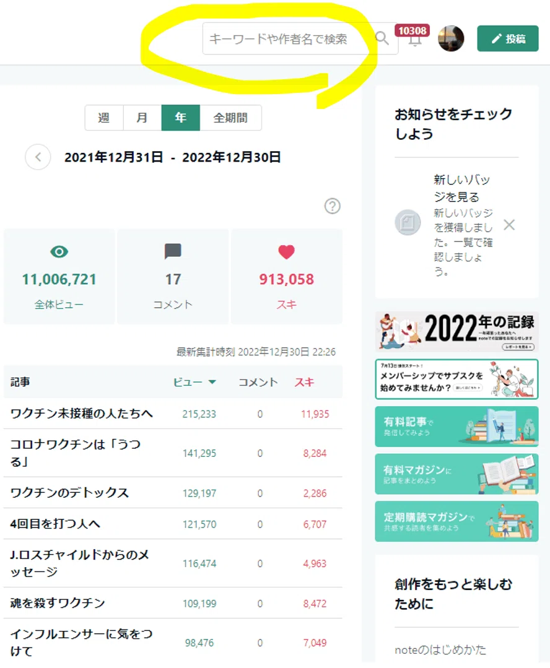Screen dimensions: 550x668
Task: Click the 913,058 スキ total figure
Action: click(x=287, y=279)
